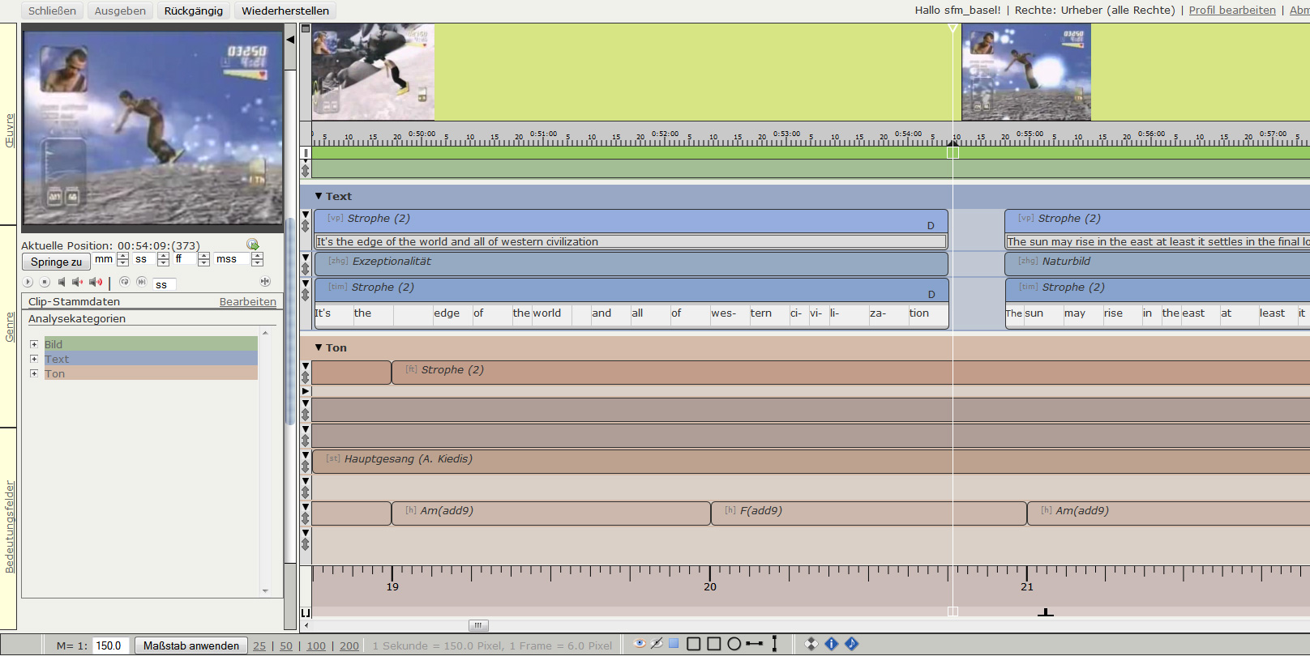The height and width of the screenshot is (656, 1310).
Task: Stop clip playback
Action: [45, 282]
